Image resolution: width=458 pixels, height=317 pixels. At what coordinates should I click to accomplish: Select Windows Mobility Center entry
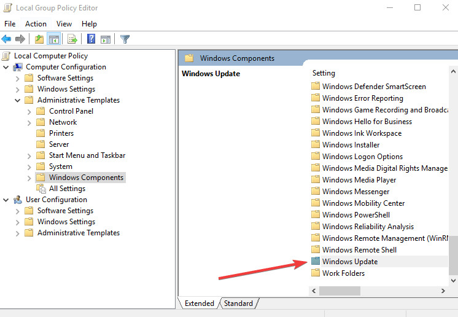point(363,203)
